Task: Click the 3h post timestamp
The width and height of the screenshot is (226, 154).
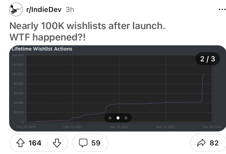Action: 70,10
